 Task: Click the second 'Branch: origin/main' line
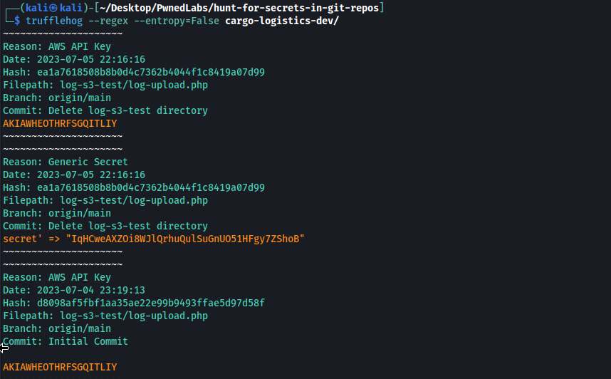click(x=57, y=213)
